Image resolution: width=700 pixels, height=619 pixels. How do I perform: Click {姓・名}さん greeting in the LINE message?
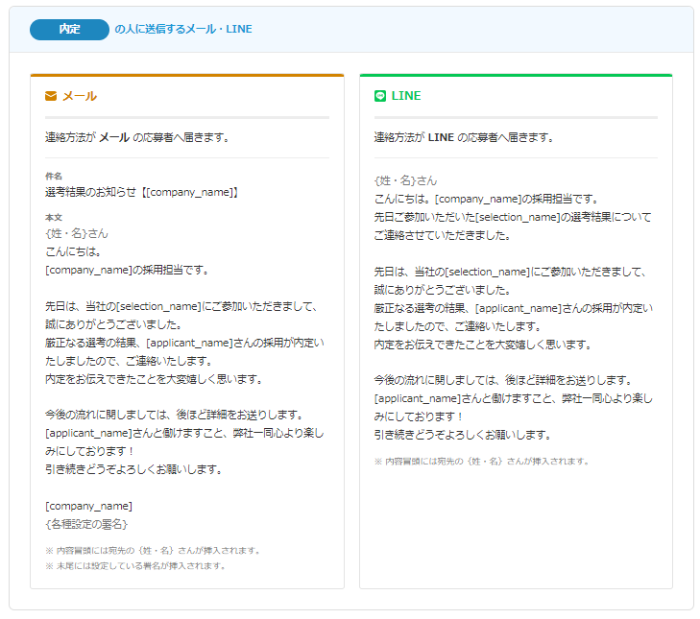(x=405, y=180)
